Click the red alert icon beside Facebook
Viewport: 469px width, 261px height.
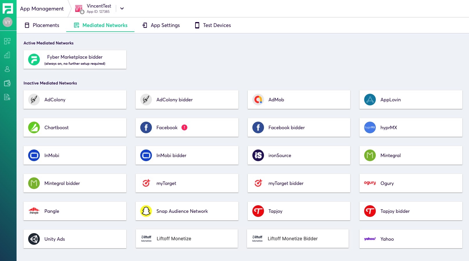point(184,127)
